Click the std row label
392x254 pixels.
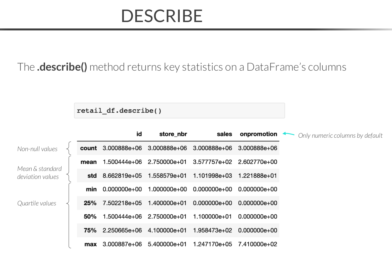click(x=92, y=176)
